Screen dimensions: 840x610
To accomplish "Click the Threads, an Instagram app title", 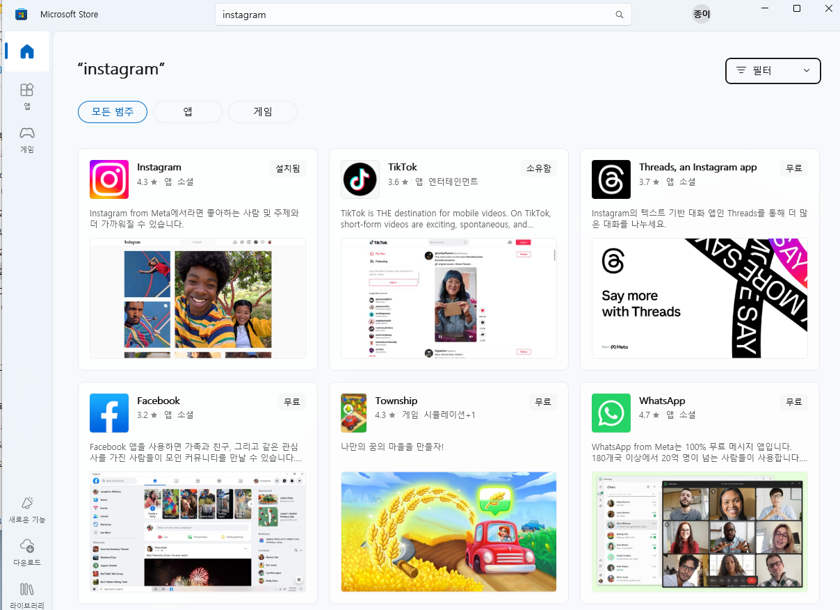I will [698, 167].
